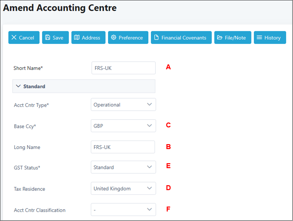The image size is (293, 221).
Task: Expand the GST Status dropdown
Action: coord(149,167)
